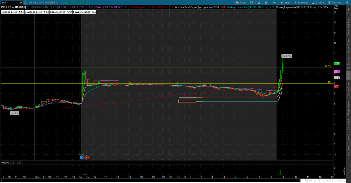Click the green 7.97 last price tag

[336, 63]
